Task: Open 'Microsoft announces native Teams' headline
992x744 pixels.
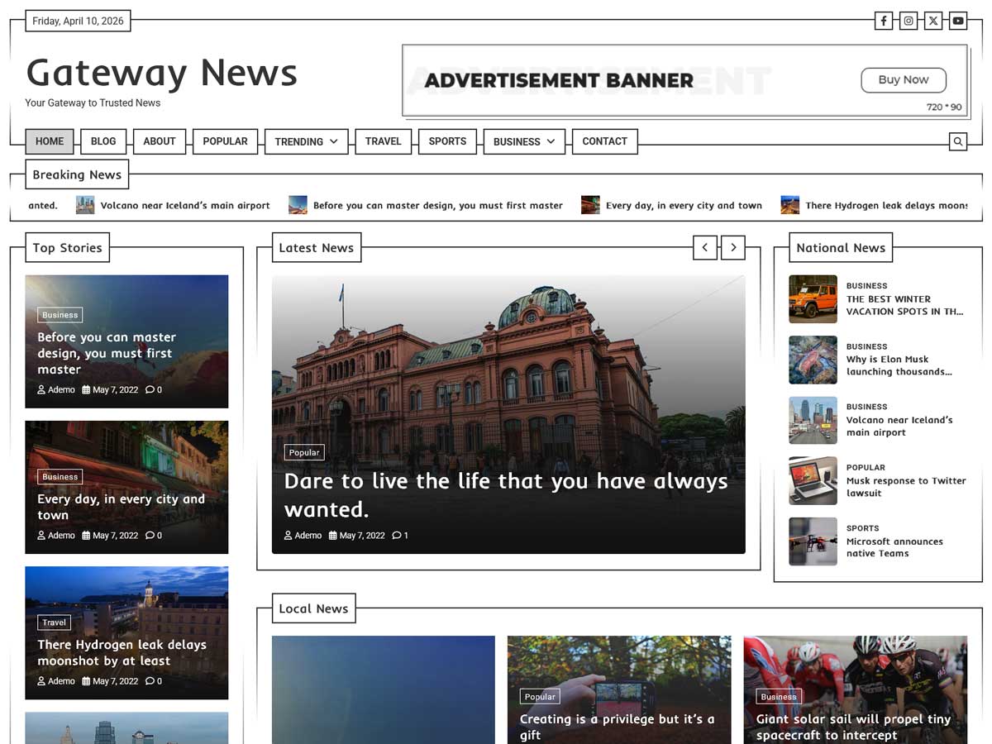Action: pyautogui.click(x=894, y=547)
